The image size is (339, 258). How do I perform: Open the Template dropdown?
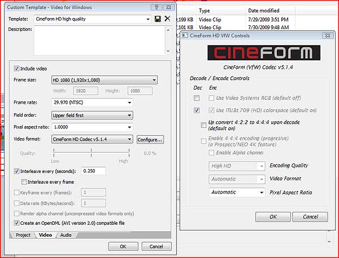(148, 19)
